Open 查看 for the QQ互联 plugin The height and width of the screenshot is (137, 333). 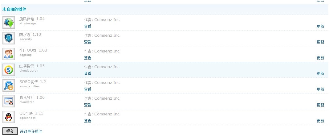pos(87,121)
